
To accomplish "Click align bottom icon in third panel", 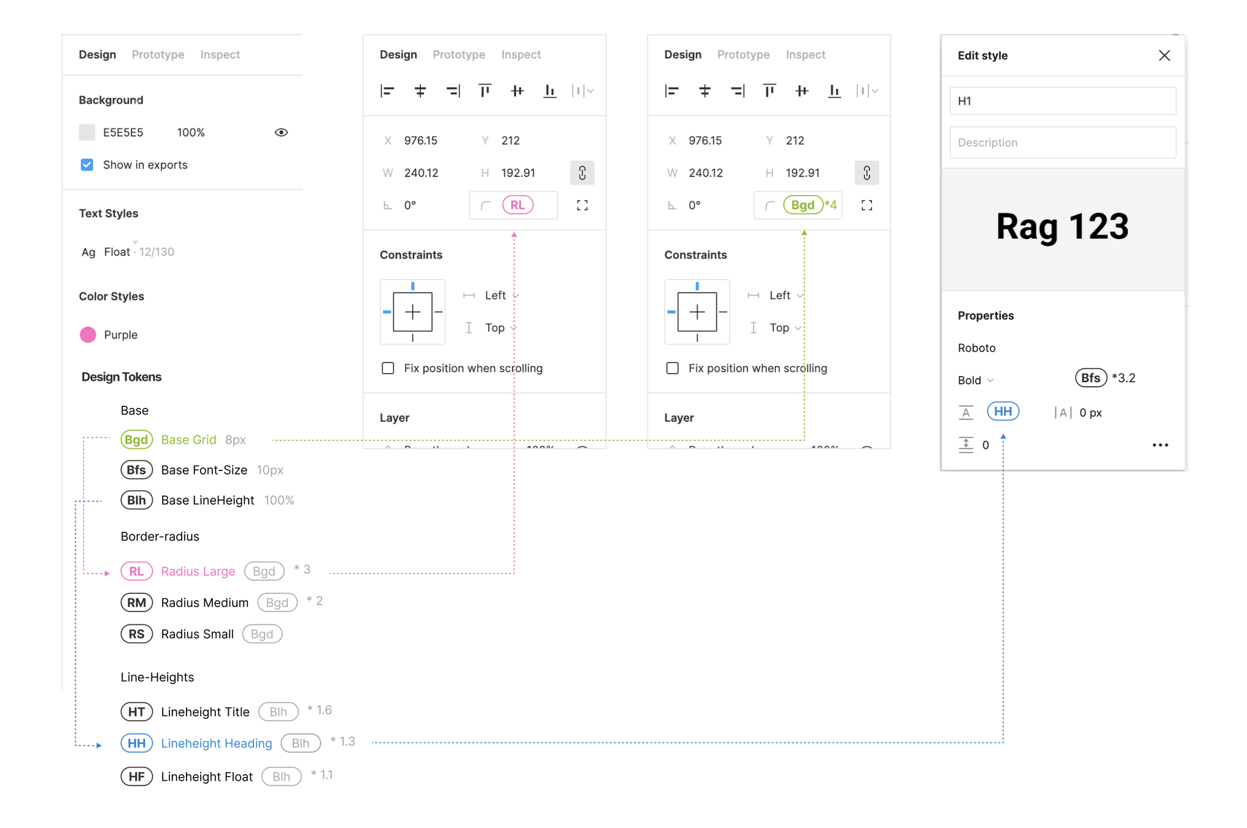I will pyautogui.click(x=834, y=91).
